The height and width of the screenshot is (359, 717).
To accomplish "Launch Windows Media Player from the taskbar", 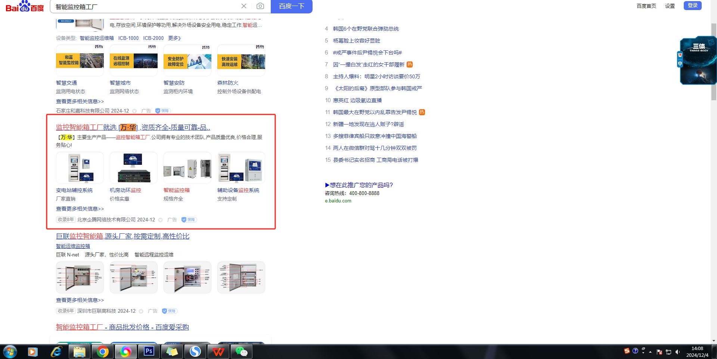I will click(33, 352).
